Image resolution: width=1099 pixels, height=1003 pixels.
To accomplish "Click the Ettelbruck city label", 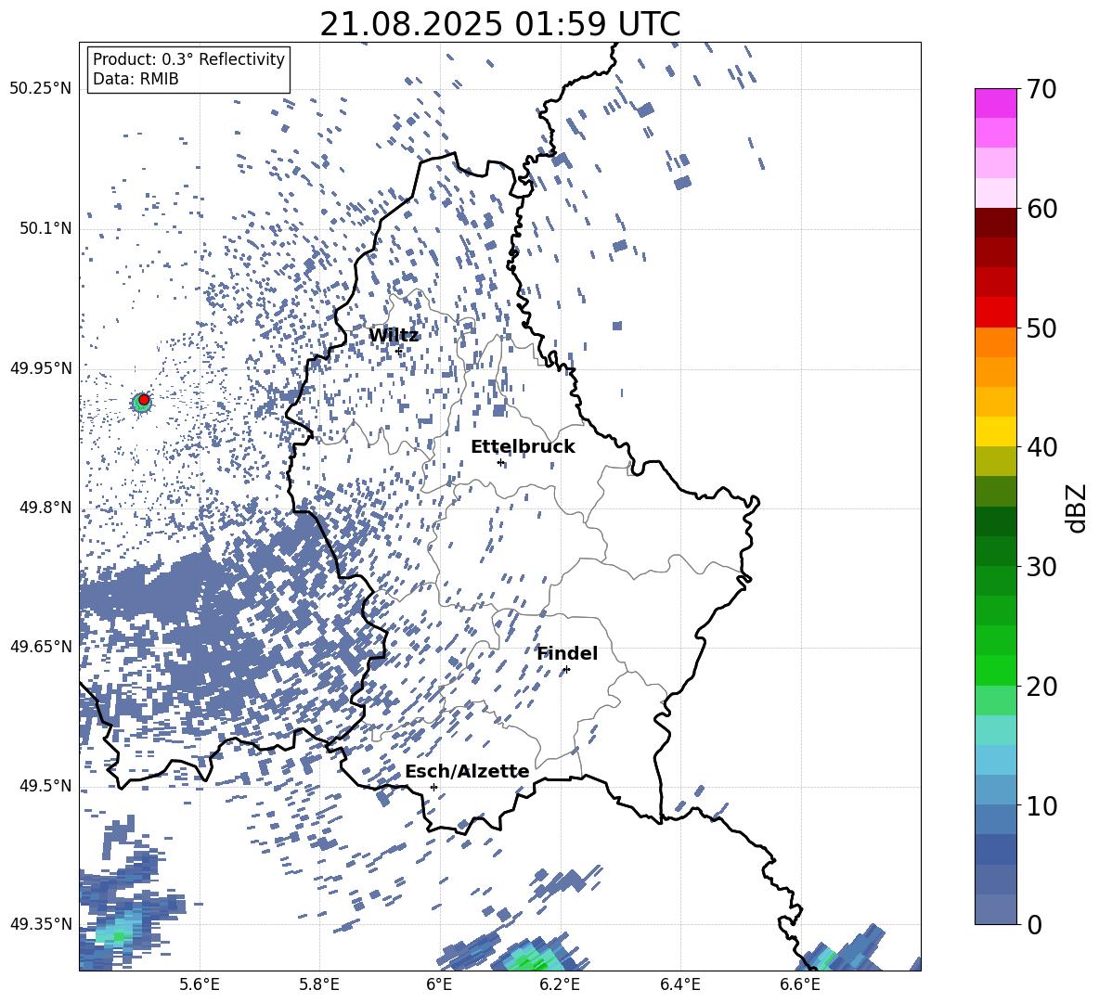I will tap(523, 447).
